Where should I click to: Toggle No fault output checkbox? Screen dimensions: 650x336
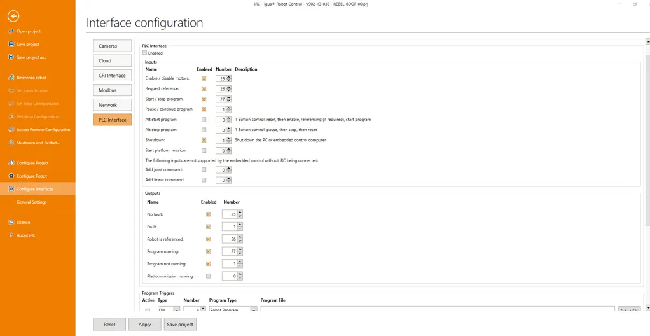pyautogui.click(x=208, y=214)
